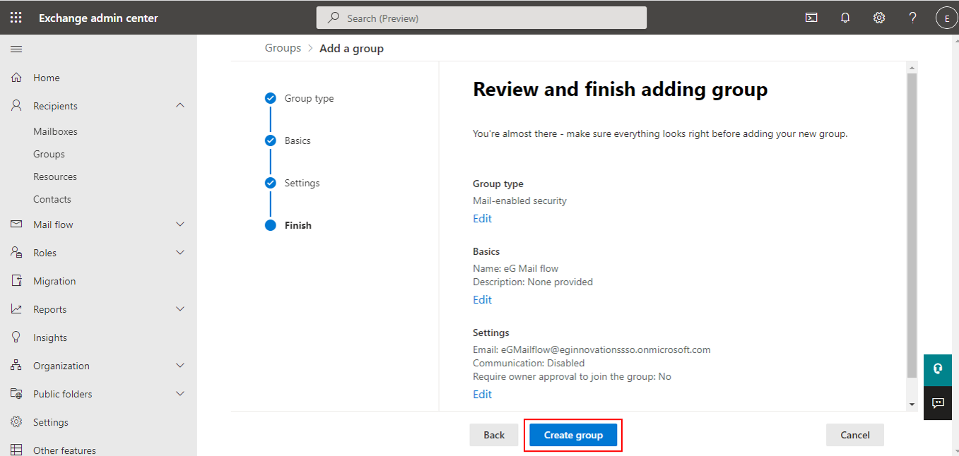Click the Other features icon
This screenshot has width=959, height=456.
coord(16,450)
